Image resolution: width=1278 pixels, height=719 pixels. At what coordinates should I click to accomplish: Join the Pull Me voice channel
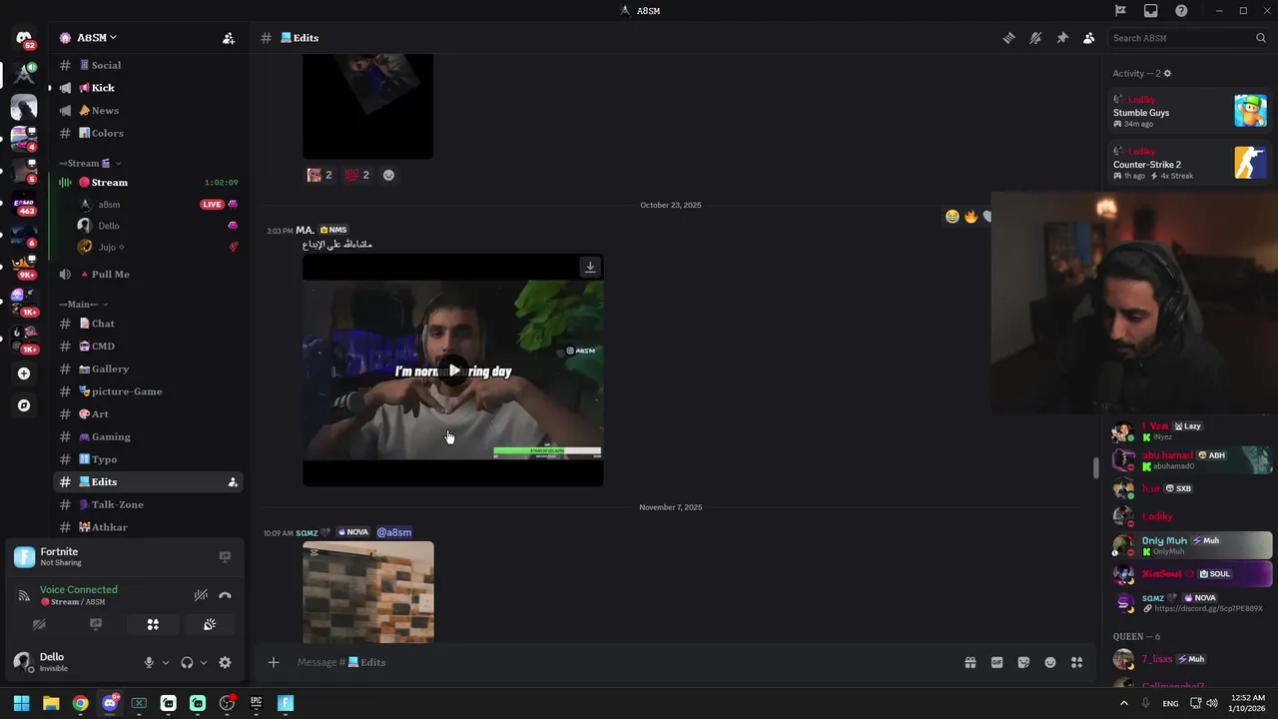[x=148, y=274]
